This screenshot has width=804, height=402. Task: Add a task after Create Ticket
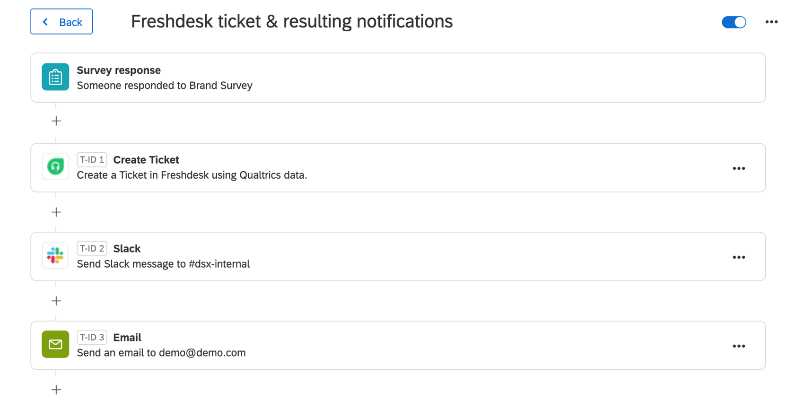click(56, 212)
